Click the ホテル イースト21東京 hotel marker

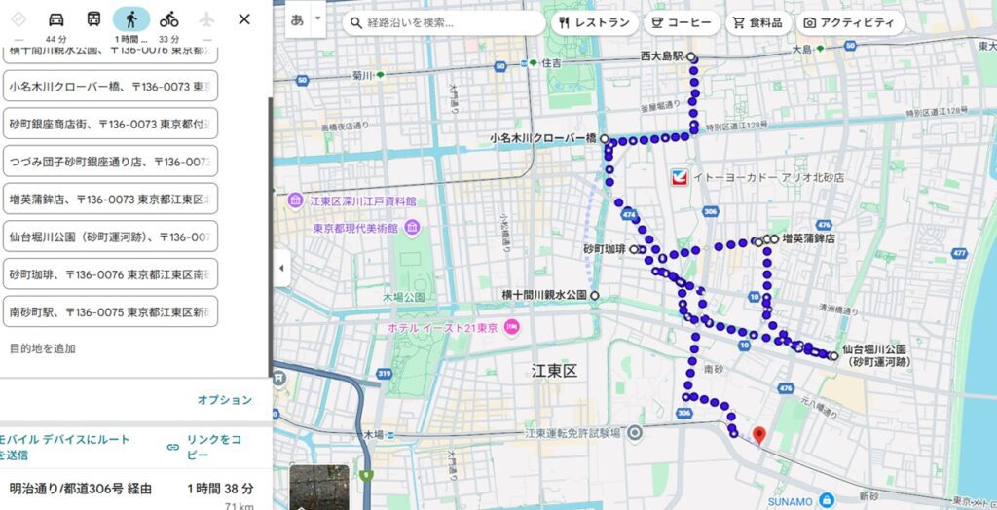click(x=512, y=325)
